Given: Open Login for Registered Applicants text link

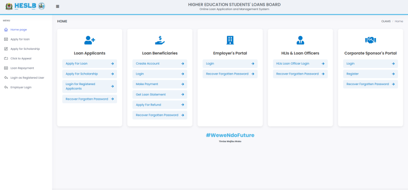Looking at the screenshot, I should click(81, 86).
